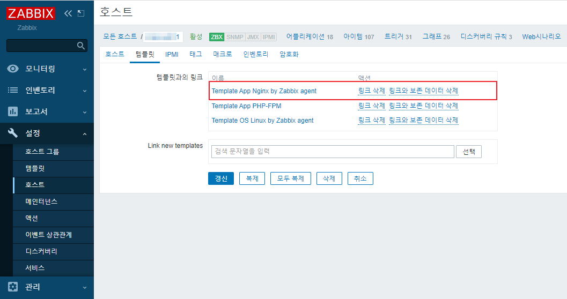Click 링크 삭제 for OS Linux template
567x299 pixels.
[x=371, y=120]
